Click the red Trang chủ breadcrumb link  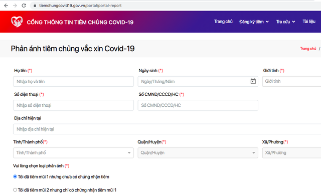308,49
